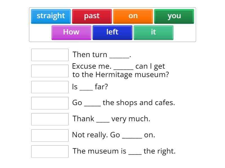225x168 pixels.
Task: Click the 'The museum is ____ the right' text
Action: pos(124,151)
